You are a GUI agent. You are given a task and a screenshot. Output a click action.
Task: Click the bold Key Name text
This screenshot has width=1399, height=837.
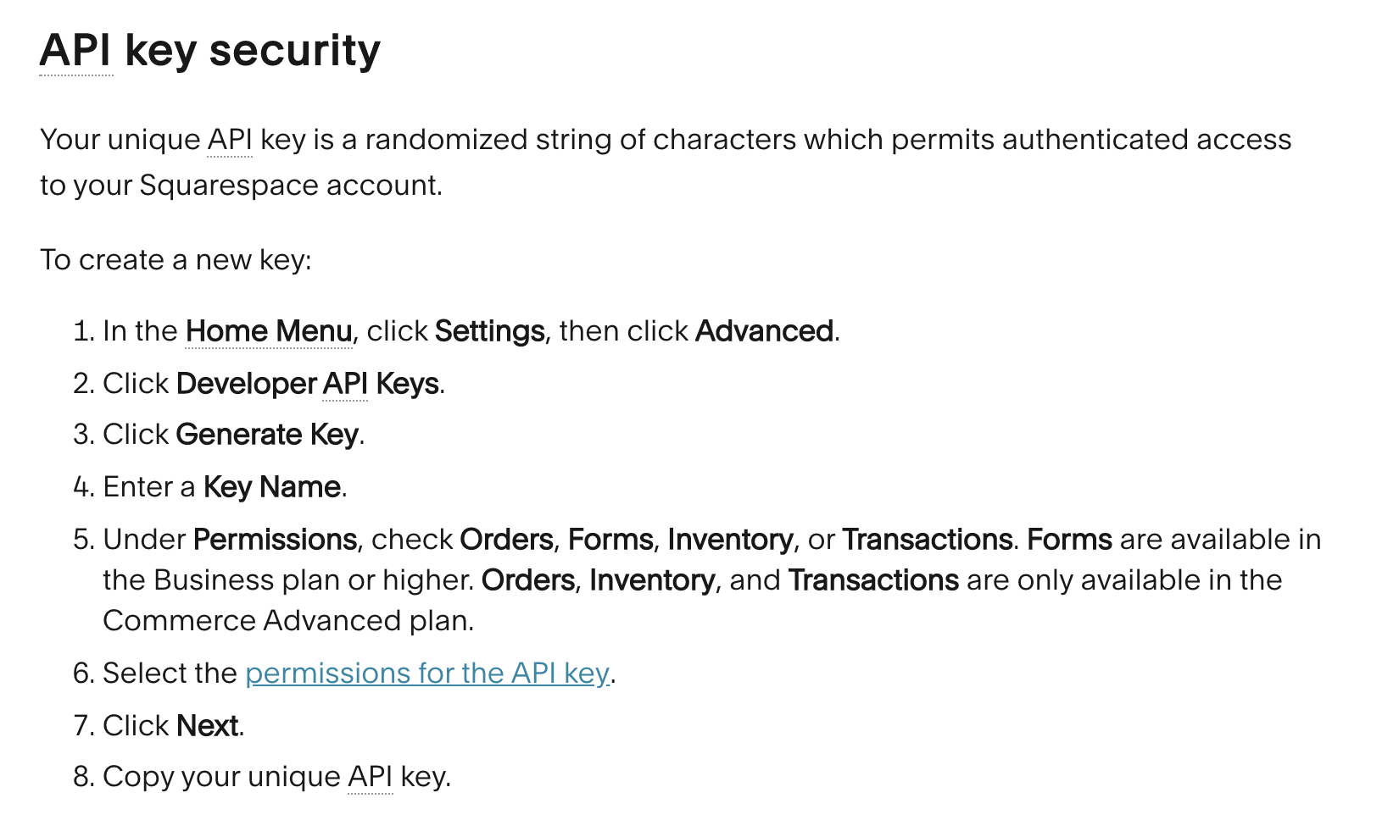(x=272, y=487)
